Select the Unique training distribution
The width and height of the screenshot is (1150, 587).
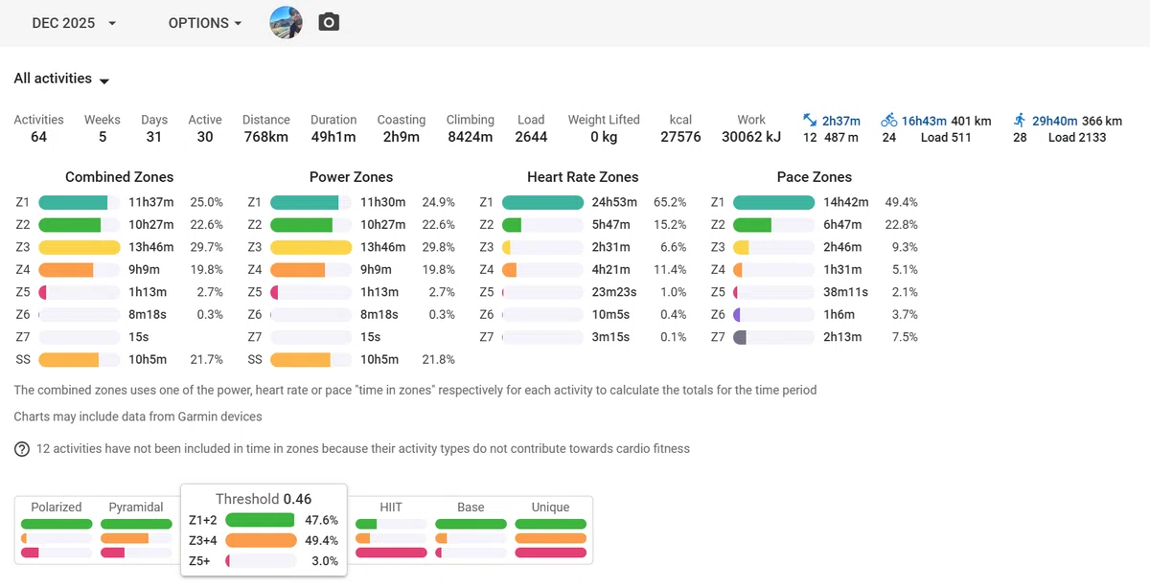(x=550, y=530)
